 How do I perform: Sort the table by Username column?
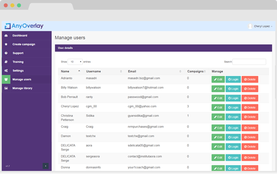pos(104,71)
